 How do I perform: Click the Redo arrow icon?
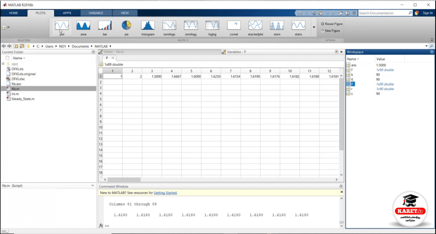coord(334,13)
